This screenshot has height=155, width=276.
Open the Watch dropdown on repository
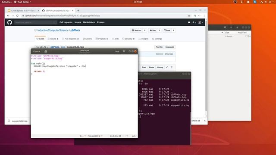(x=137, y=31)
